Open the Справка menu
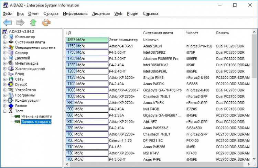The width and height of the screenshot is (258, 168). click(150, 14)
